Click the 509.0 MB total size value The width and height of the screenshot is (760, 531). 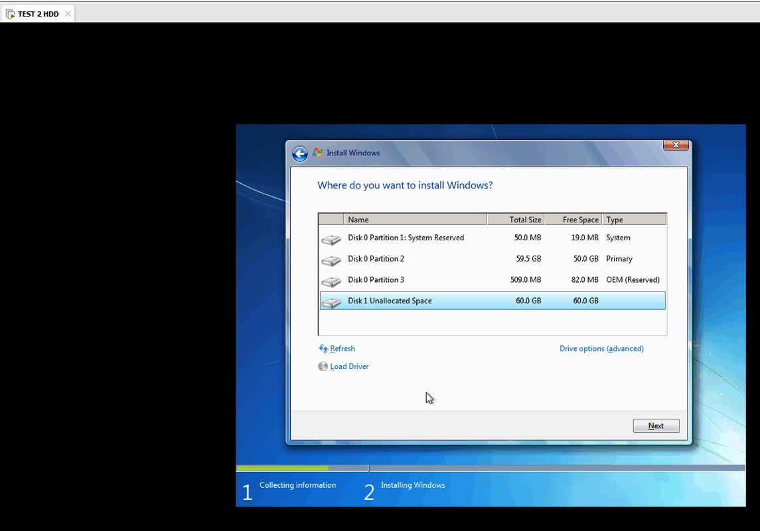pos(526,279)
